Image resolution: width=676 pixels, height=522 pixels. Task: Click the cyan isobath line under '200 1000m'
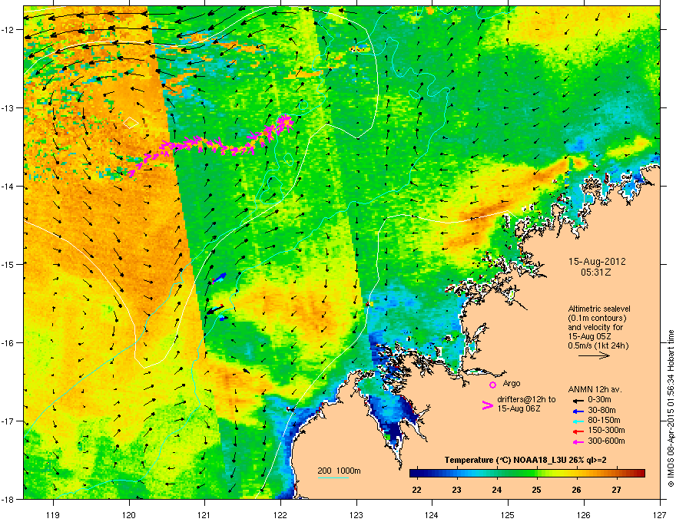(x=333, y=477)
